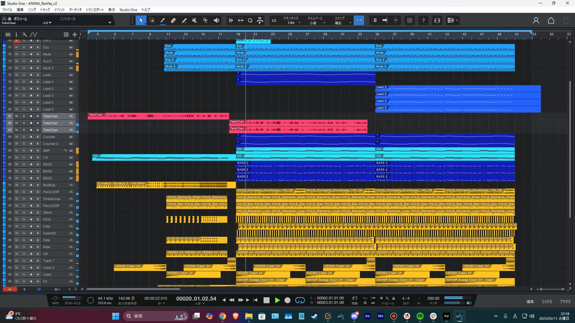Click the Add Track plus icon

pyautogui.click(x=74, y=35)
